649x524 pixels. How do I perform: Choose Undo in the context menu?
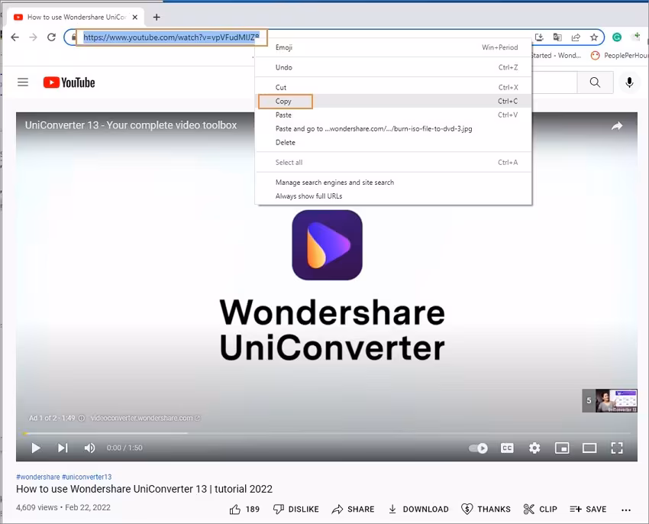tap(393, 67)
